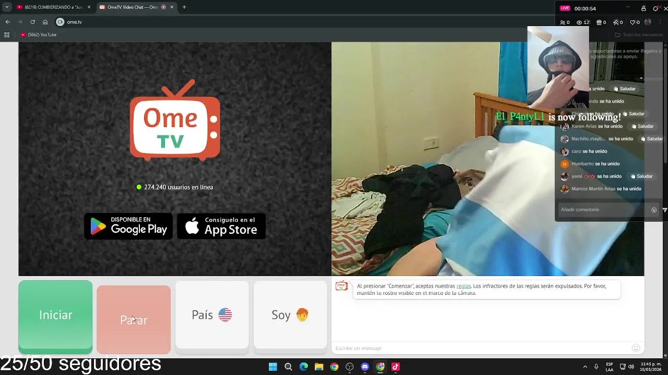Open live panel settings gear

coord(655,8)
